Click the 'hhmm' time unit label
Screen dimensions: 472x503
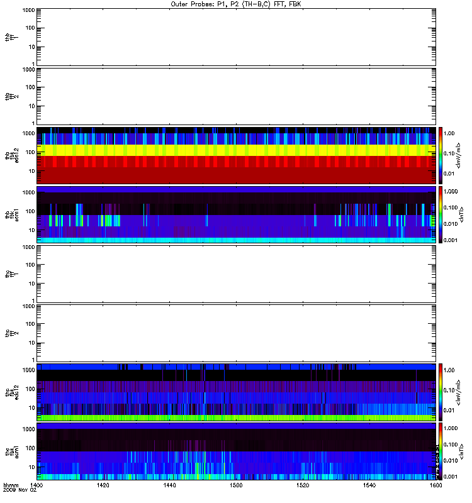(x=11, y=485)
